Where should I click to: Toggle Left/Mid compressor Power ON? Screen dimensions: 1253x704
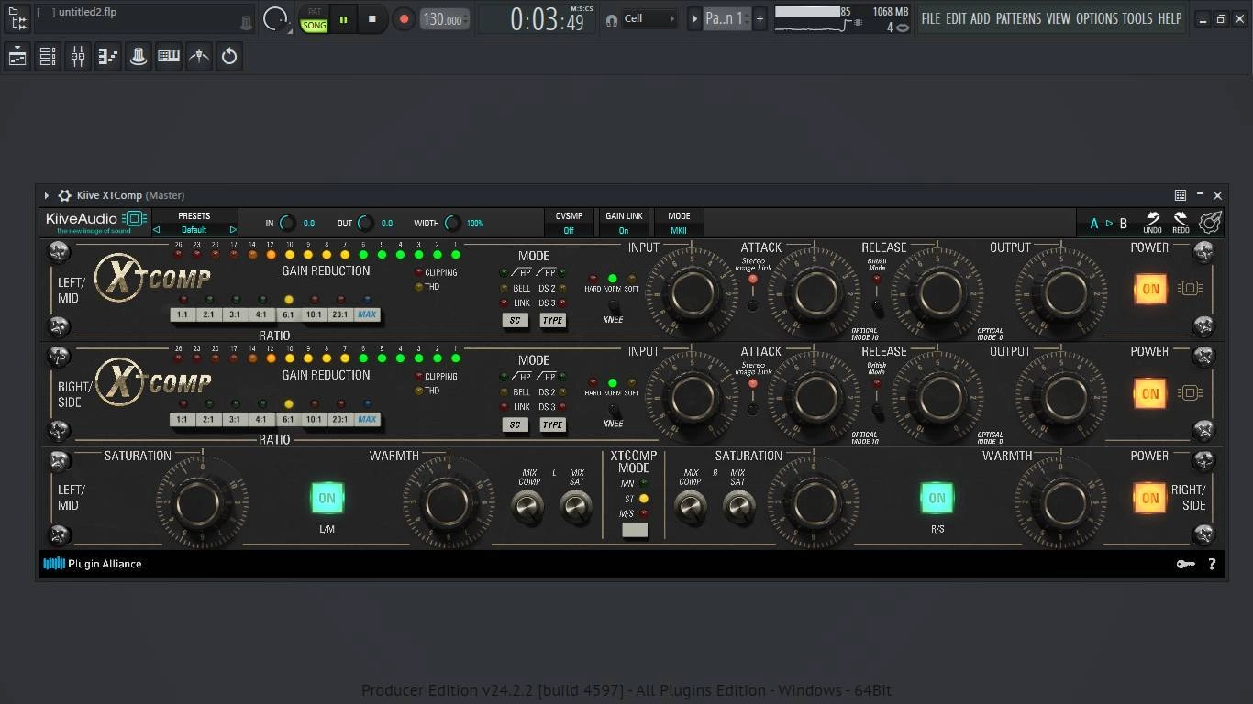pos(1150,289)
